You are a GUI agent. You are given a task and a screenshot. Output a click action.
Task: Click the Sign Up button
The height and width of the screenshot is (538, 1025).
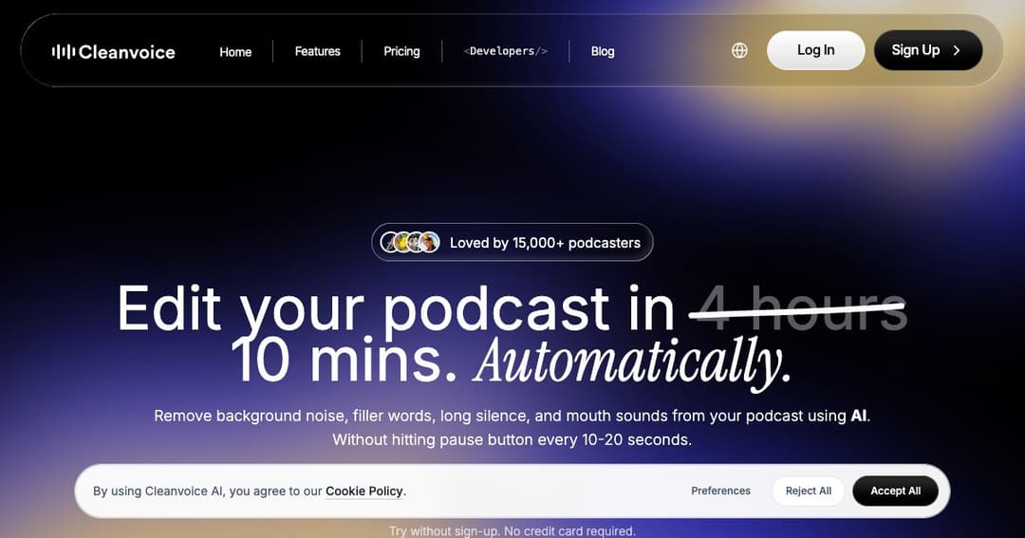point(928,50)
